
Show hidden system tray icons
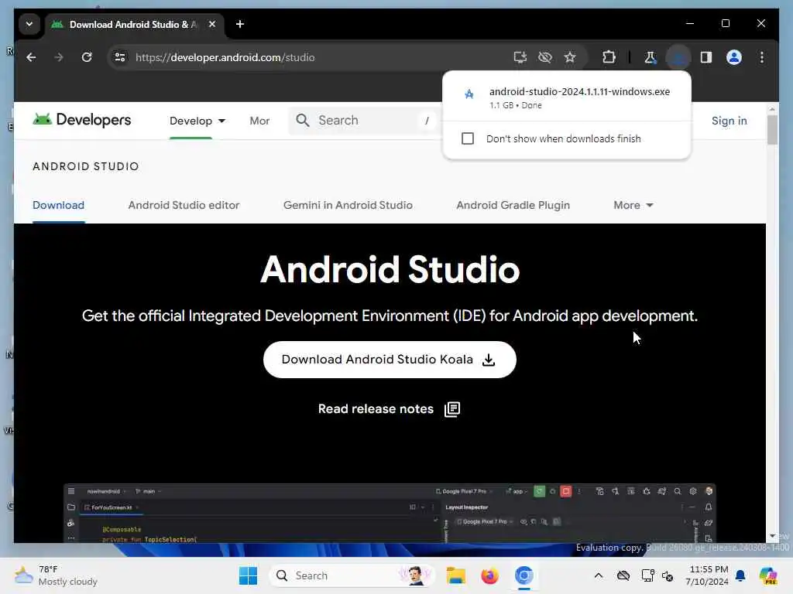pos(599,575)
